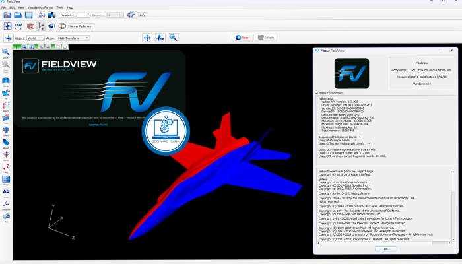Open the f(x) function formula tool

click(x=41, y=15)
